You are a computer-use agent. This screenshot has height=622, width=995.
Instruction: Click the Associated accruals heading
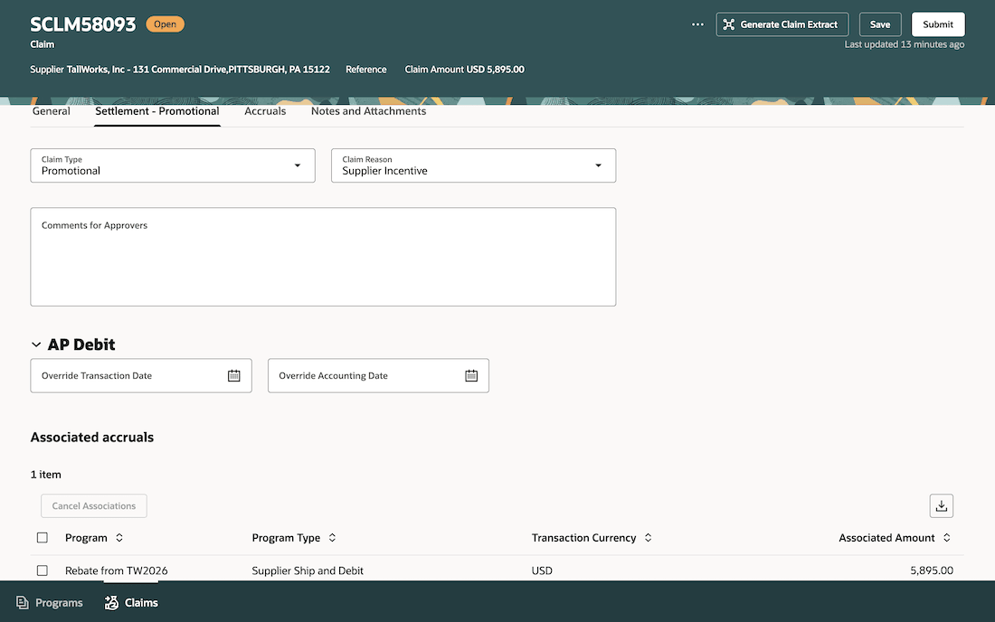pos(92,437)
